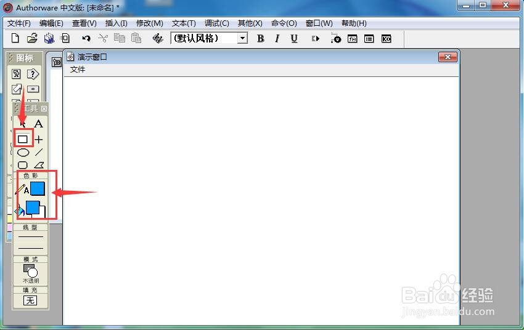Click the Cut scissors icon
This screenshot has height=330, width=524.
click(103, 38)
